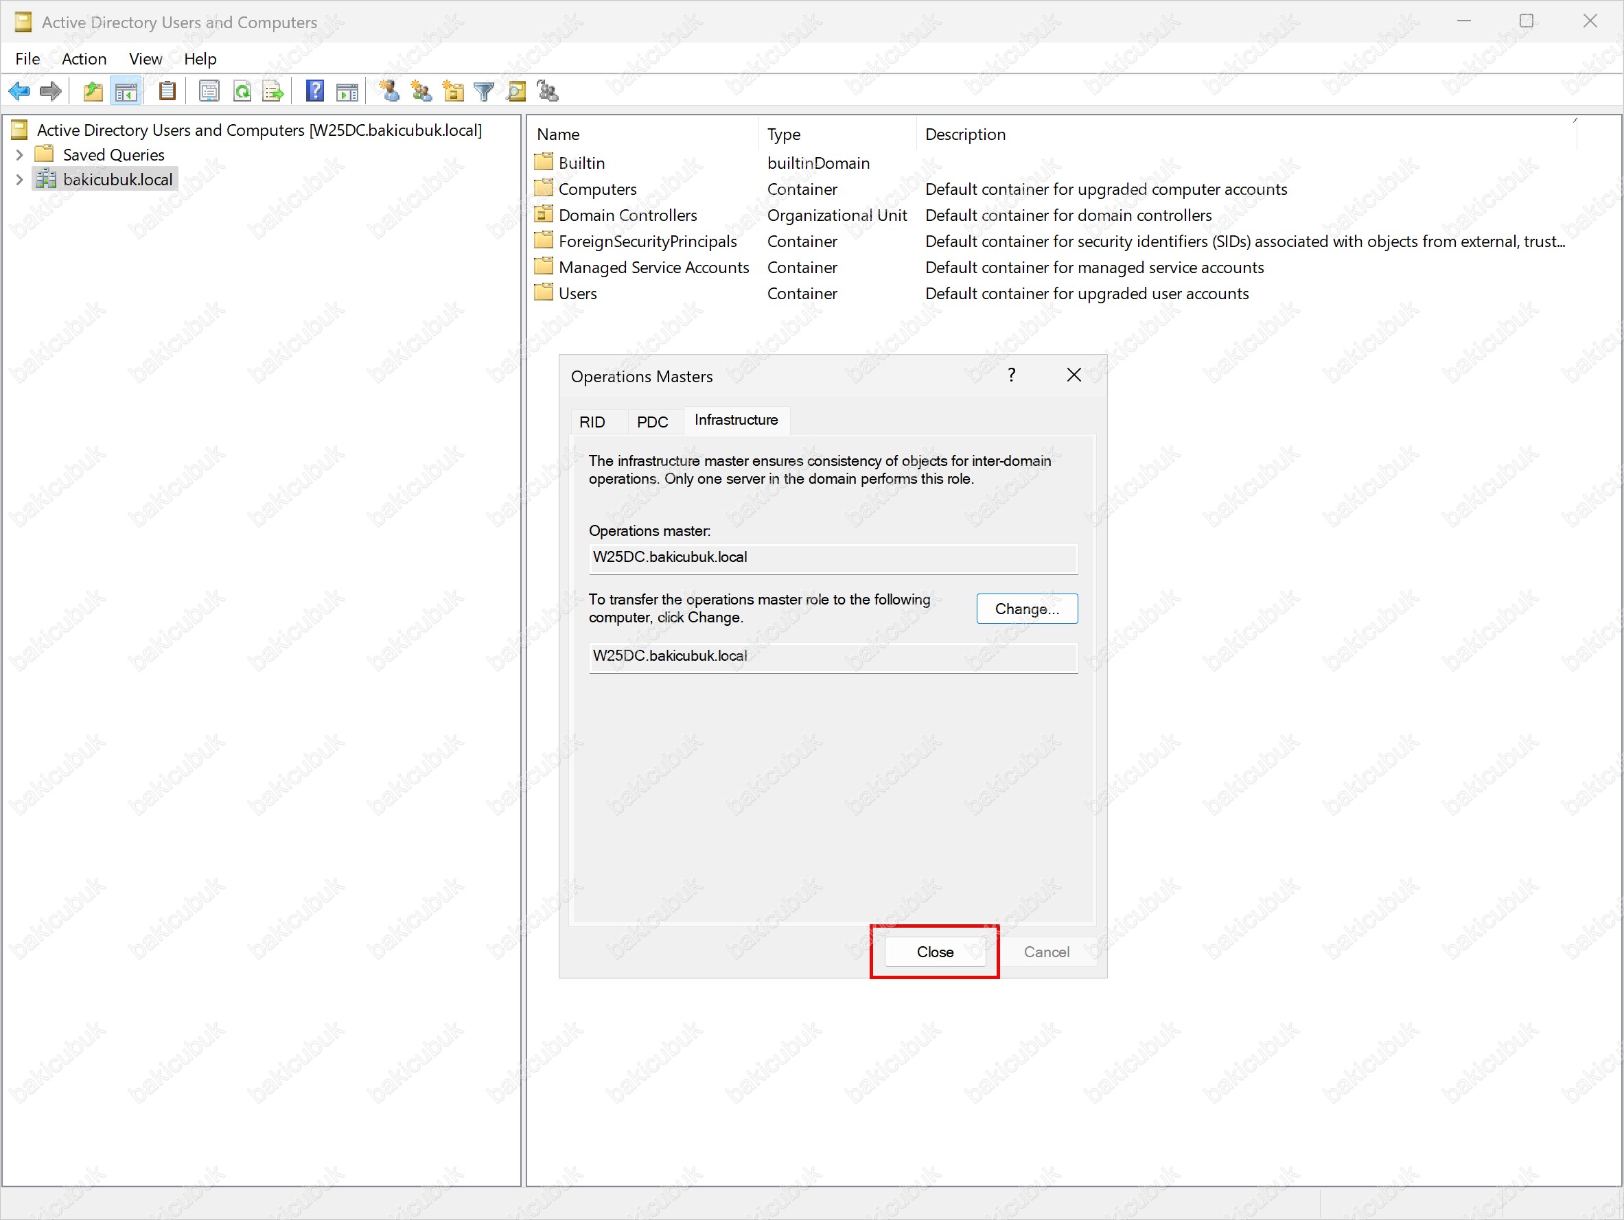Open the View menu
Screen dimensions: 1624x1220
(146, 59)
